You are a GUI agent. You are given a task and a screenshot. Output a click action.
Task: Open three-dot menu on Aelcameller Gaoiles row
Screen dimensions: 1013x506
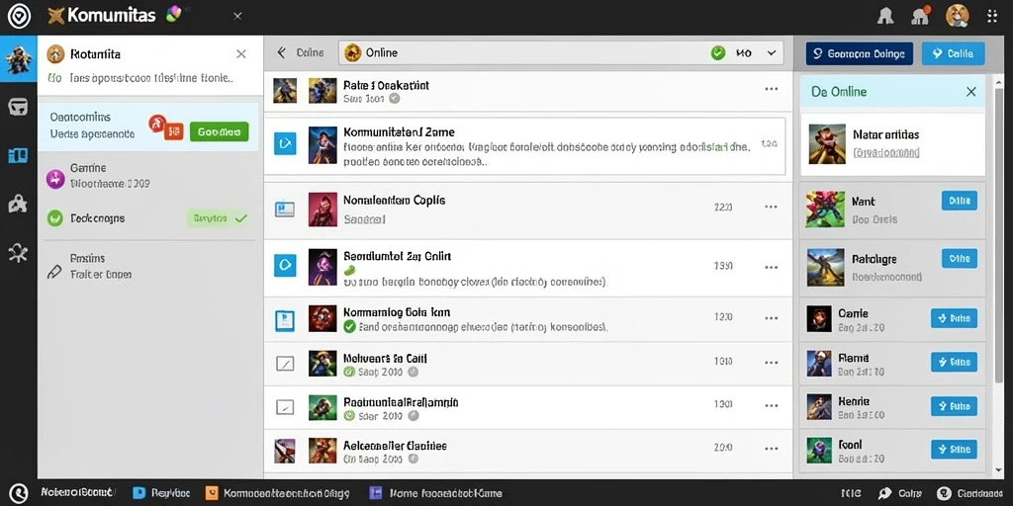tap(771, 448)
